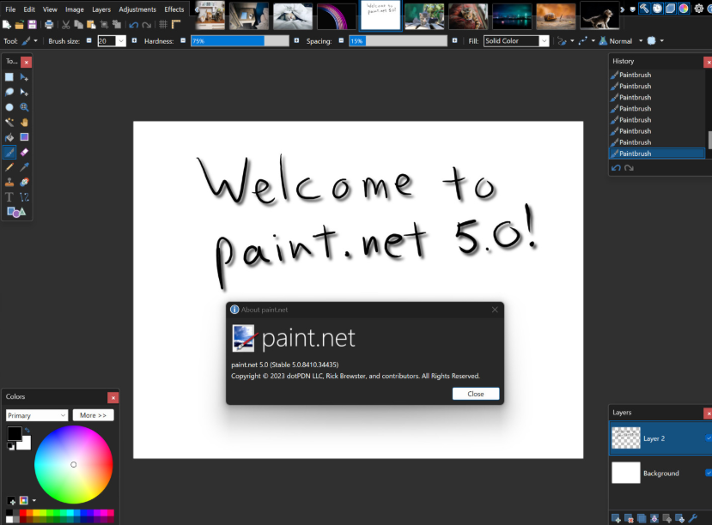Click the Paste clipboard icon
Image resolution: width=712 pixels, height=525 pixels.
point(91,25)
